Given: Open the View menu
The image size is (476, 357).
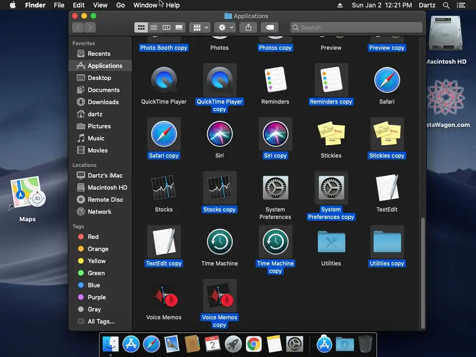Looking at the screenshot, I should [x=100, y=5].
